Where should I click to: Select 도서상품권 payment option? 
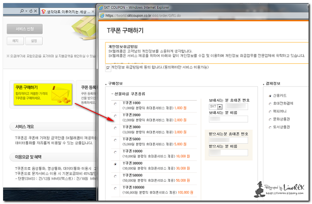point(270,127)
